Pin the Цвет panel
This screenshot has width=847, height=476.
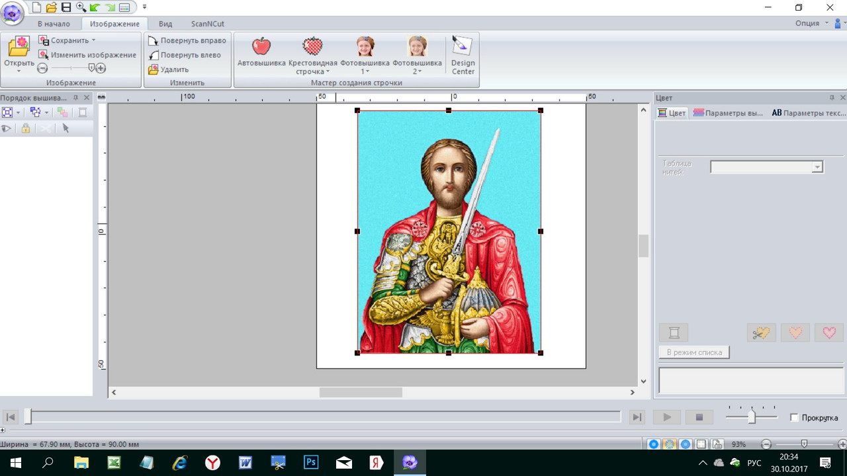coord(832,98)
